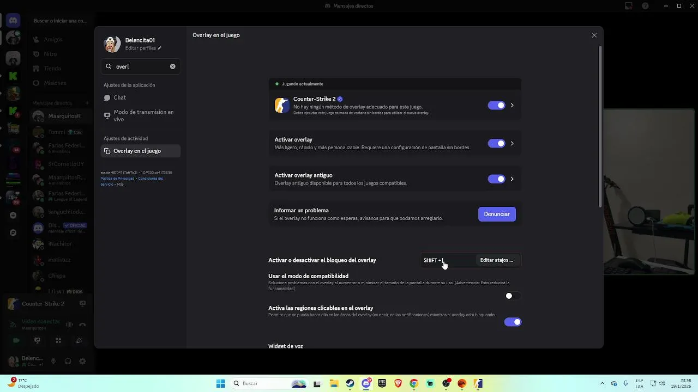
Task: Open MaarquitosR direct message
Action: click(x=60, y=117)
